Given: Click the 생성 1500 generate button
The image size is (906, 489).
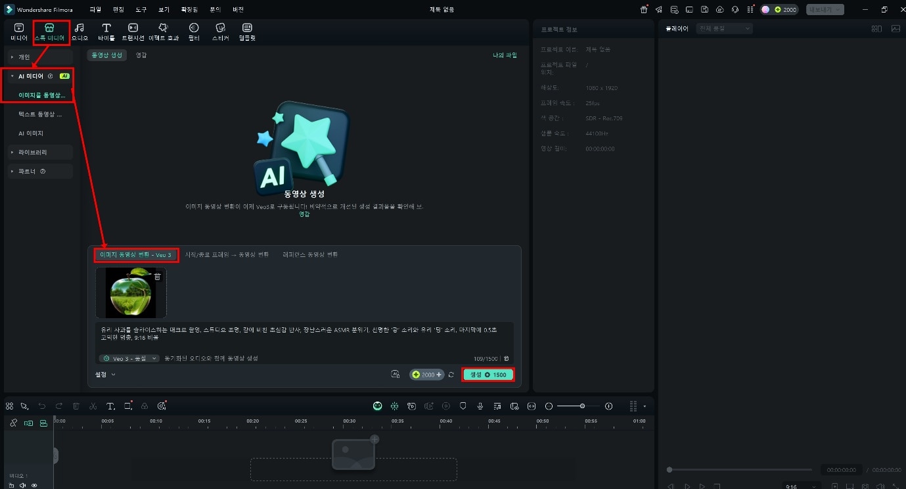Looking at the screenshot, I should 487,375.
